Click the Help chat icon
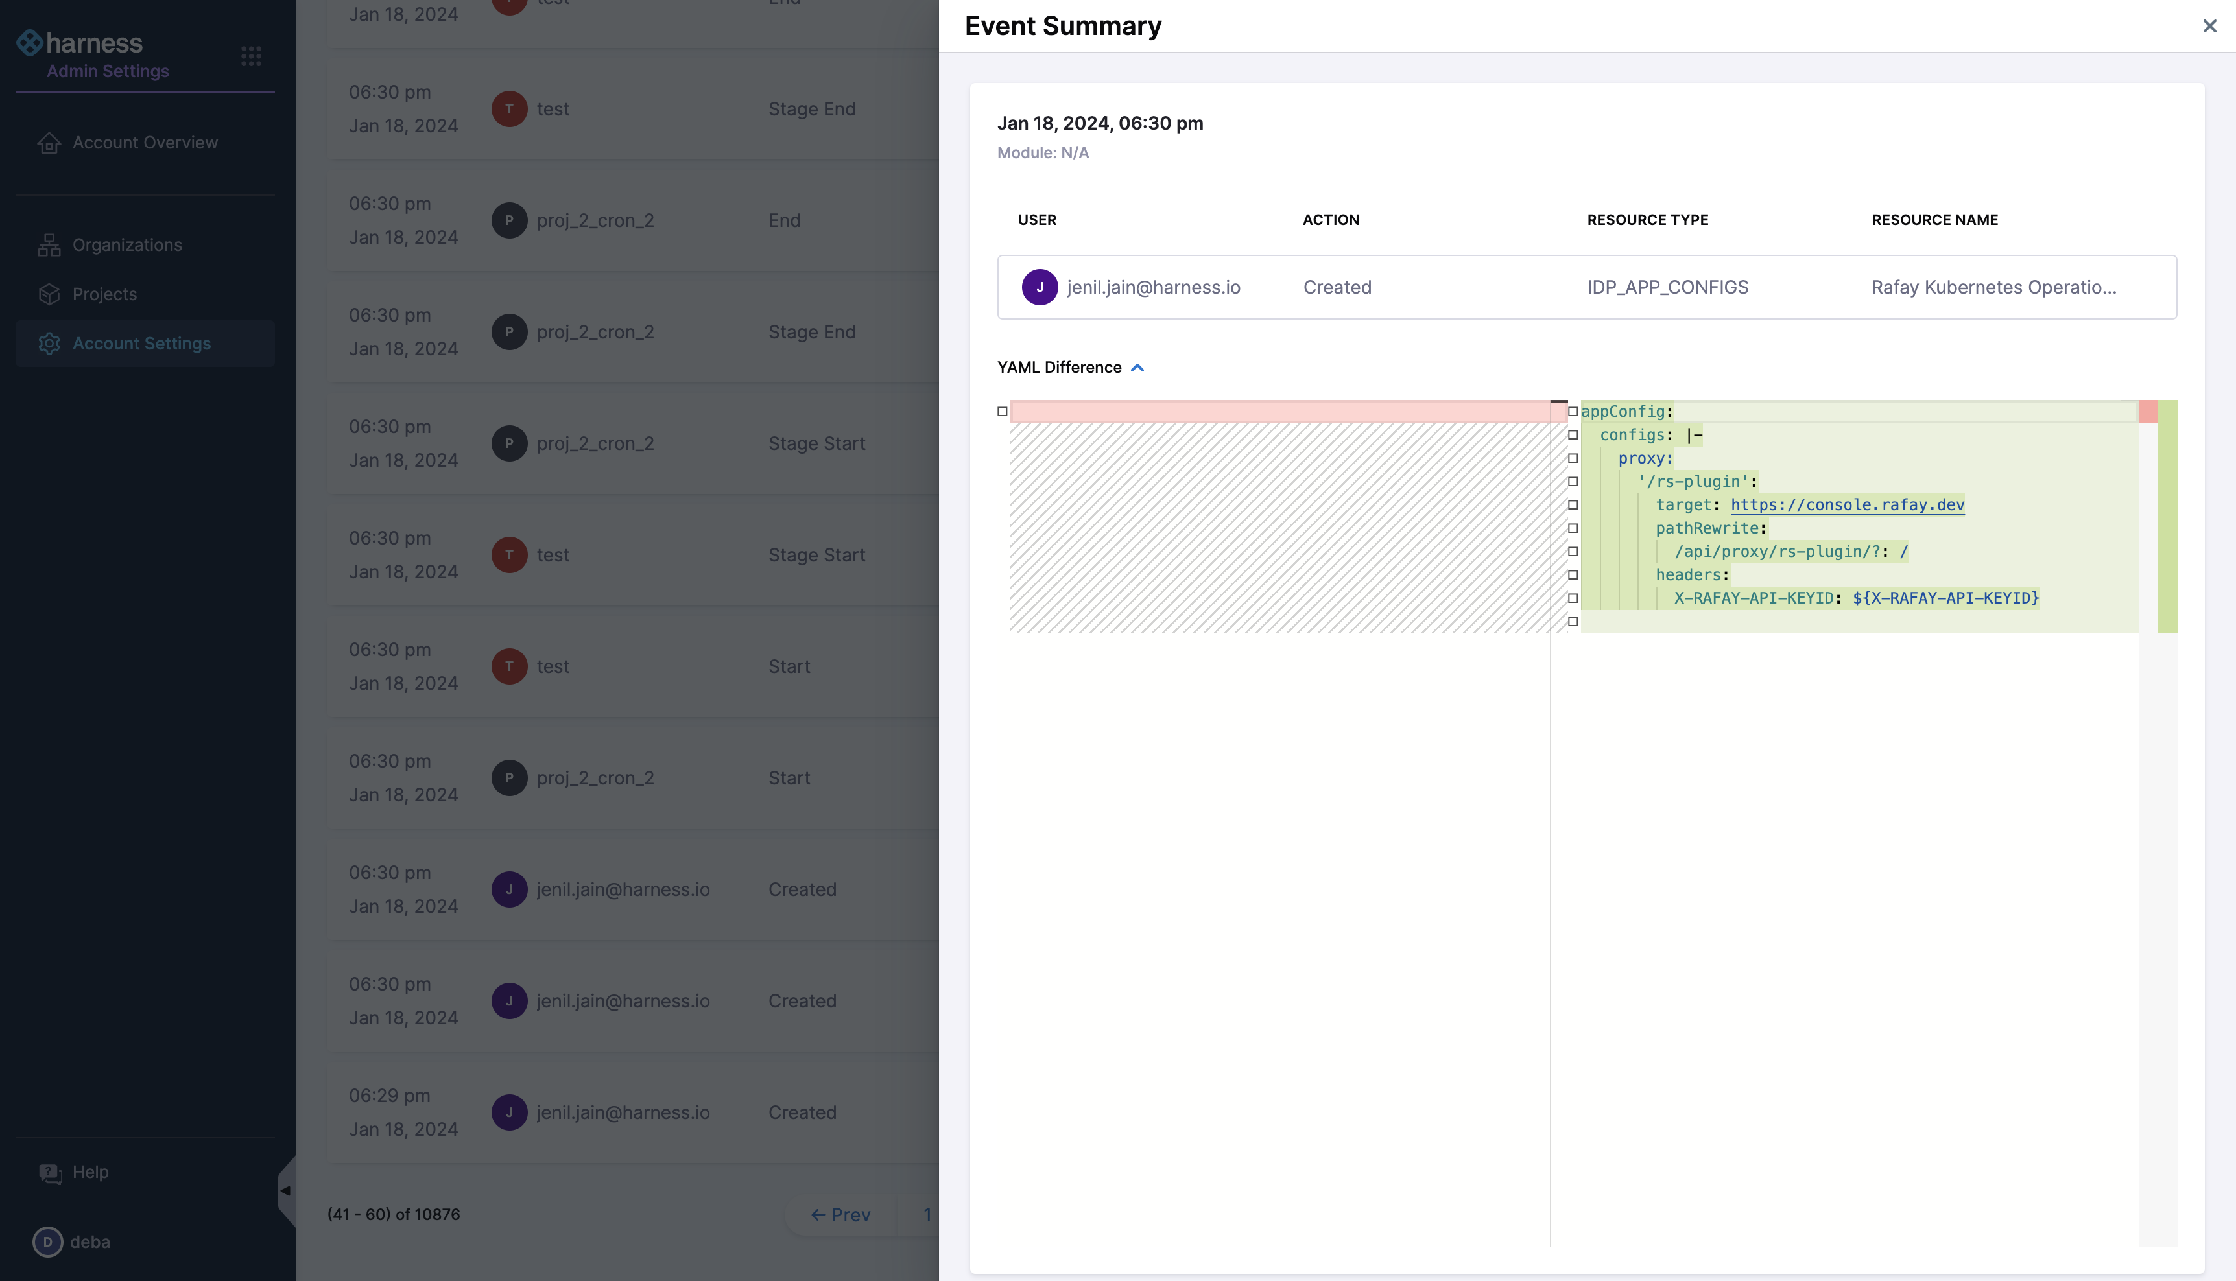2236x1281 pixels. click(x=50, y=1173)
